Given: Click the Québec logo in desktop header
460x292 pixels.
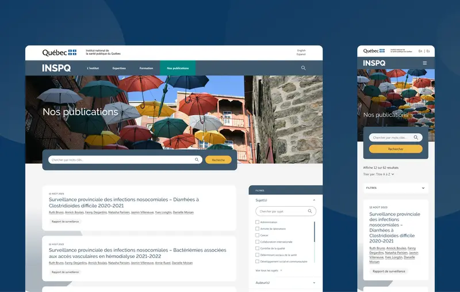Looking at the screenshot, I should click(59, 52).
